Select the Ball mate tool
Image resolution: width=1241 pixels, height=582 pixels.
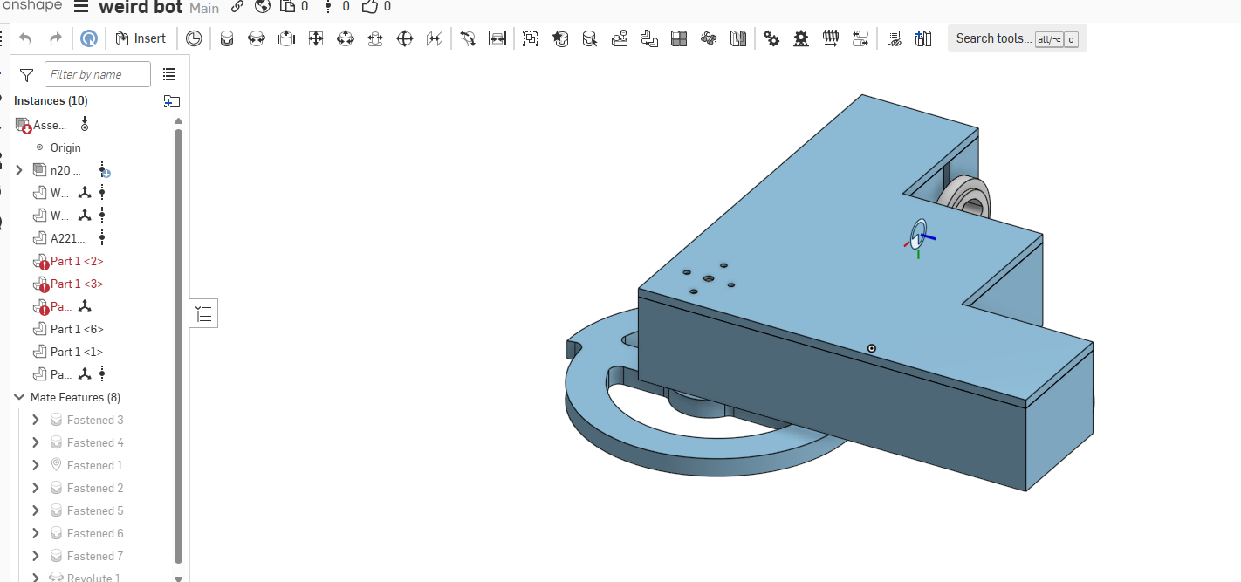pyautogui.click(x=405, y=38)
